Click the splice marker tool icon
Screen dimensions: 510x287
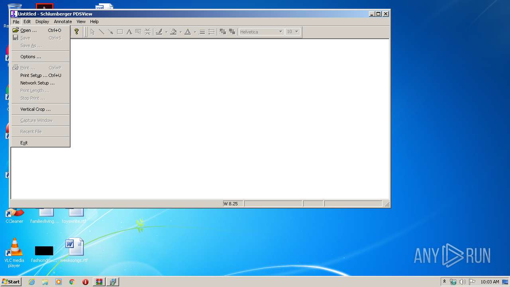[147, 31]
